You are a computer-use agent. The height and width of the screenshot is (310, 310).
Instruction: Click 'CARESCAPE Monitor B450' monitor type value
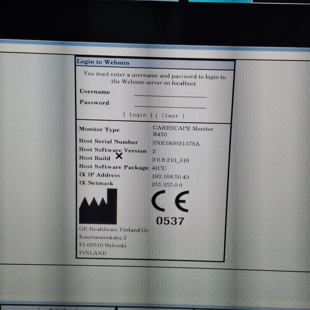(183, 131)
